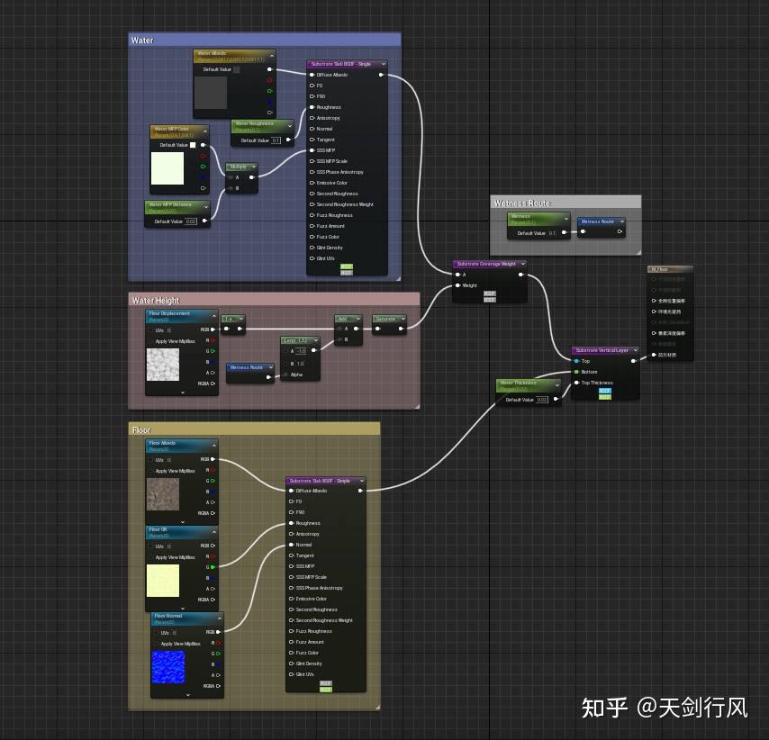769x740 pixels.
Task: Click the Normal input pin on Floor slab node
Action: [x=290, y=545]
